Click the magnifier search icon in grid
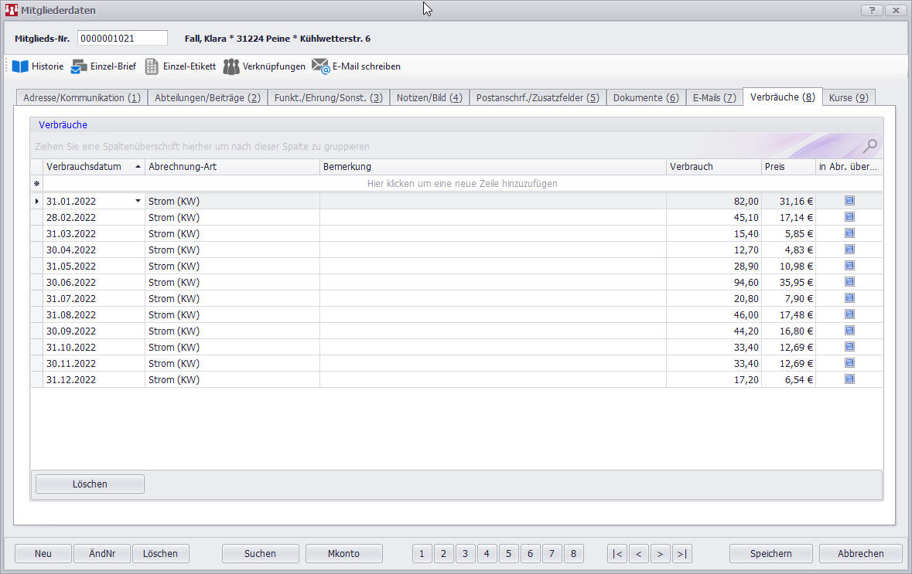Viewport: 912px width, 574px height. [x=870, y=145]
